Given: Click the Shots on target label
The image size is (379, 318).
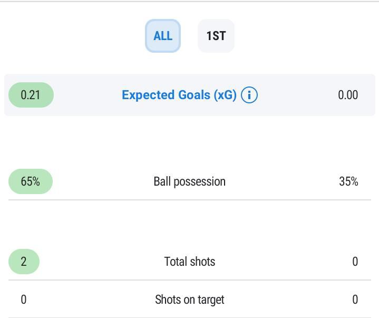Looking at the screenshot, I should tap(189, 300).
